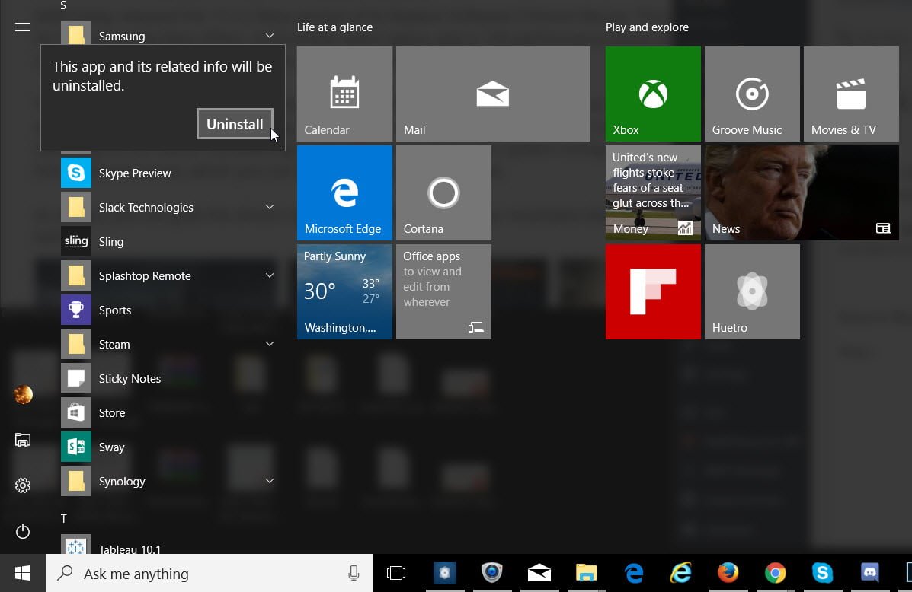This screenshot has width=912, height=592.
Task: Open the Sticky Notes icon
Action: coord(76,378)
